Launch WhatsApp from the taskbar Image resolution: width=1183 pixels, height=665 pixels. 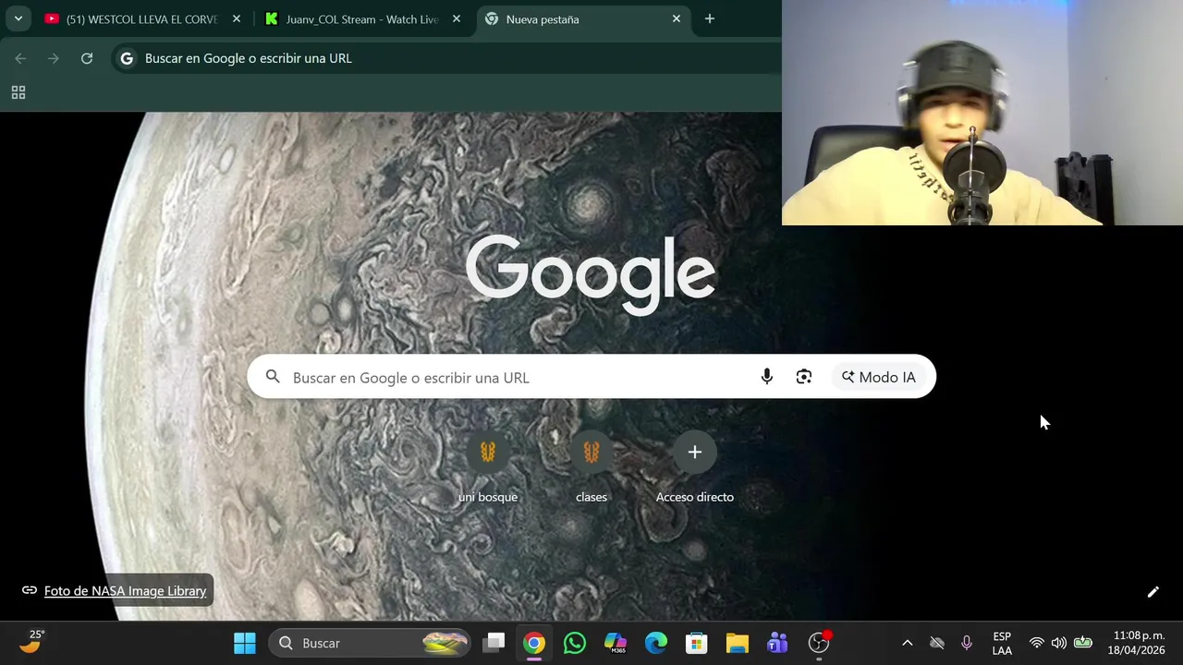tap(575, 643)
